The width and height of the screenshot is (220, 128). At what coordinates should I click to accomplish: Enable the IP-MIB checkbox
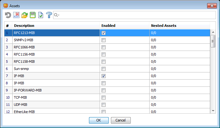103,83
